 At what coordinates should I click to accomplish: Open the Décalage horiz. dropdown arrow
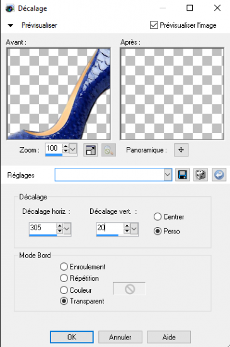(x=67, y=228)
